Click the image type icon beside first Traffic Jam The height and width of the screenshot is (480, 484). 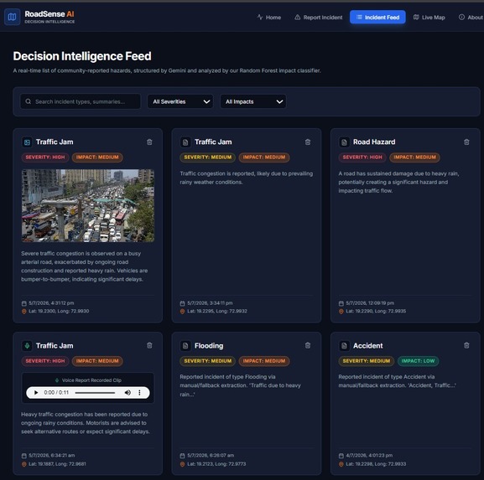[x=27, y=142]
